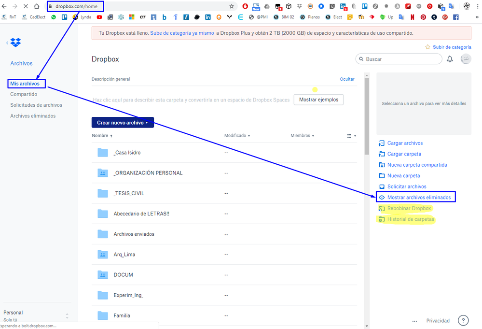The width and height of the screenshot is (482, 329).
Task: Open notifications bell icon
Action: pyautogui.click(x=450, y=59)
